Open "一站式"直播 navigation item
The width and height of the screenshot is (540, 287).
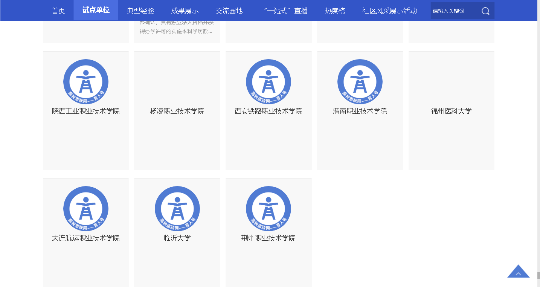click(285, 11)
